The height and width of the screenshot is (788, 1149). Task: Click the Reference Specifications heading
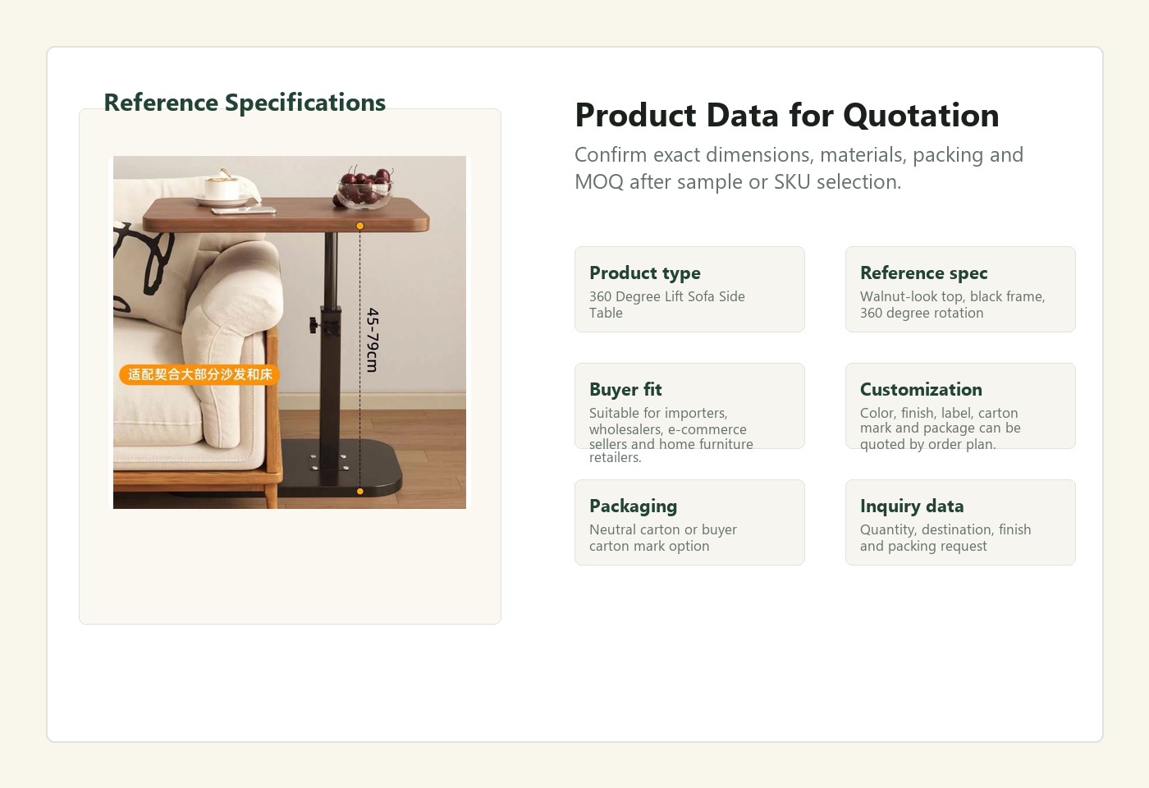pyautogui.click(x=245, y=103)
